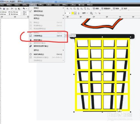Click the wrap text icon right of 选项
This screenshot has height=124, width=140.
[x=91, y=13]
